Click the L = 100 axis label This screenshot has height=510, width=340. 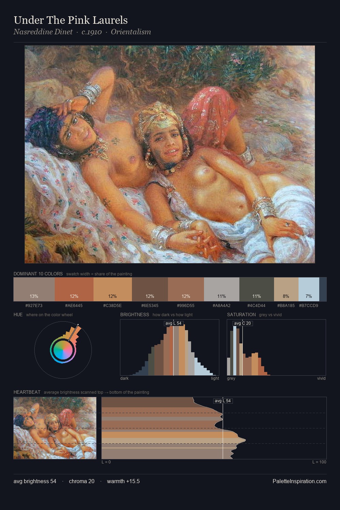pos(319,462)
